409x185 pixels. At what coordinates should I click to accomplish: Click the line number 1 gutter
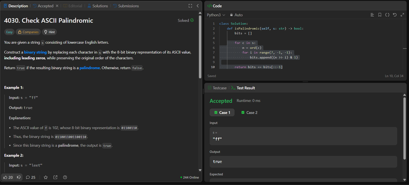click(x=213, y=23)
